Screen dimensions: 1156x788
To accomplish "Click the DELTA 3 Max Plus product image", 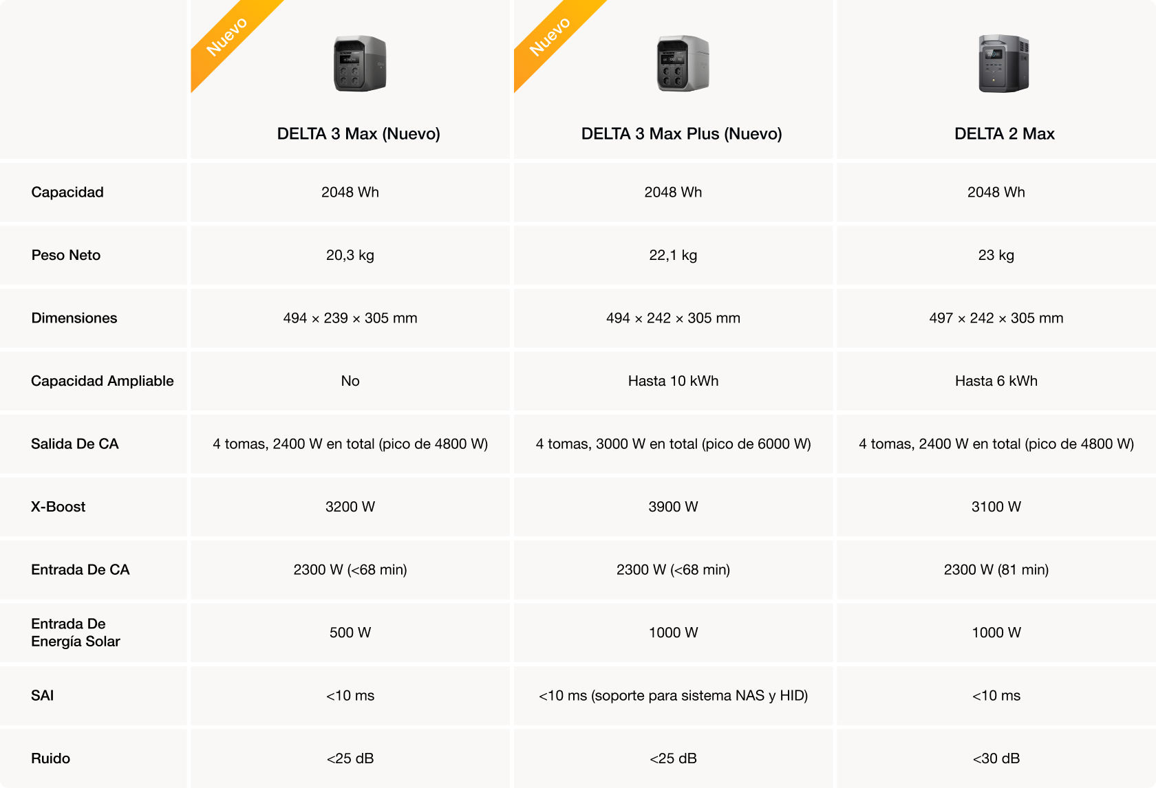I will point(682,64).
